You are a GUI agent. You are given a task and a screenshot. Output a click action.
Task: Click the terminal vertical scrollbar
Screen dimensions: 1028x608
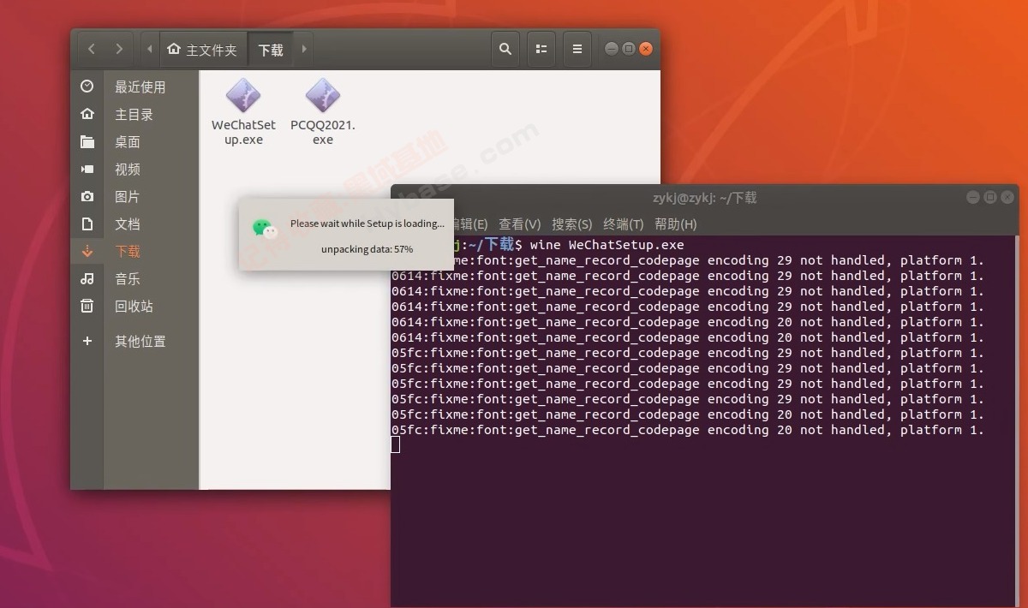click(1016, 420)
